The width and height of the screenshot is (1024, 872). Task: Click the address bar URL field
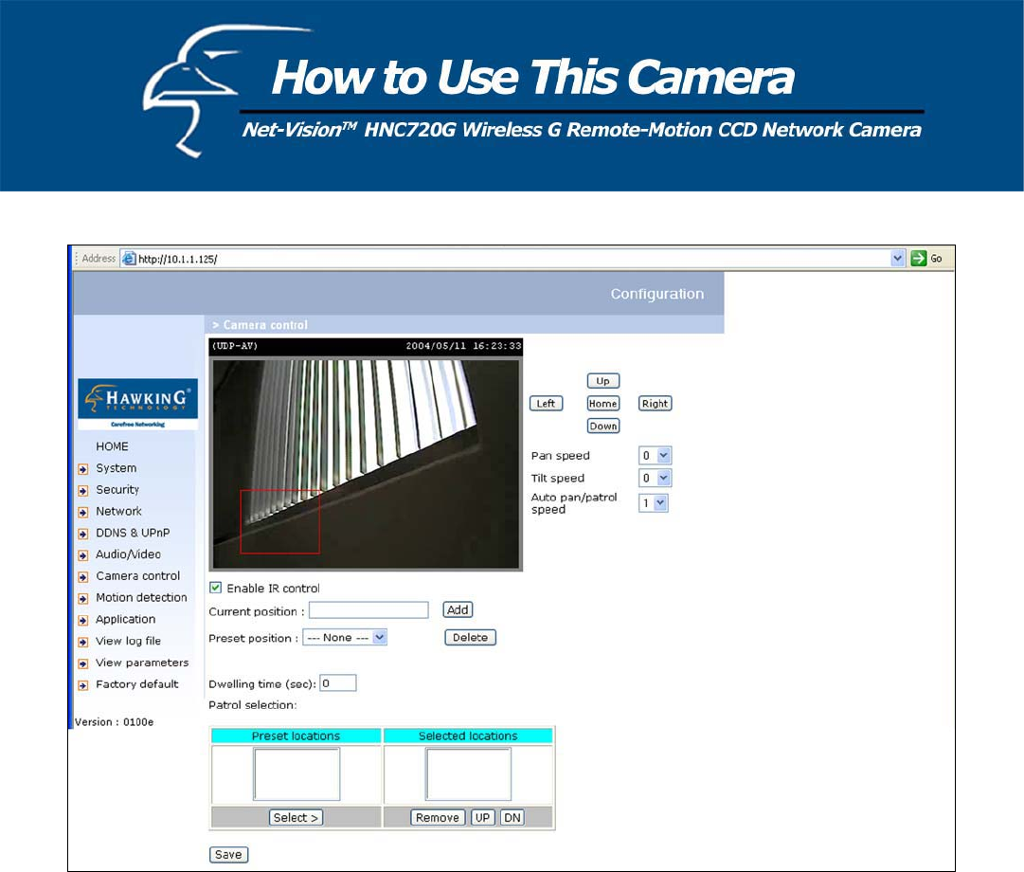coord(512,258)
